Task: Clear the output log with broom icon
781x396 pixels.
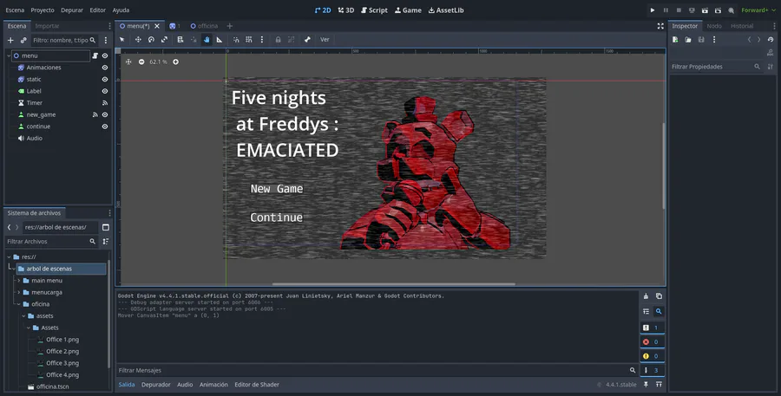Action: click(x=646, y=296)
